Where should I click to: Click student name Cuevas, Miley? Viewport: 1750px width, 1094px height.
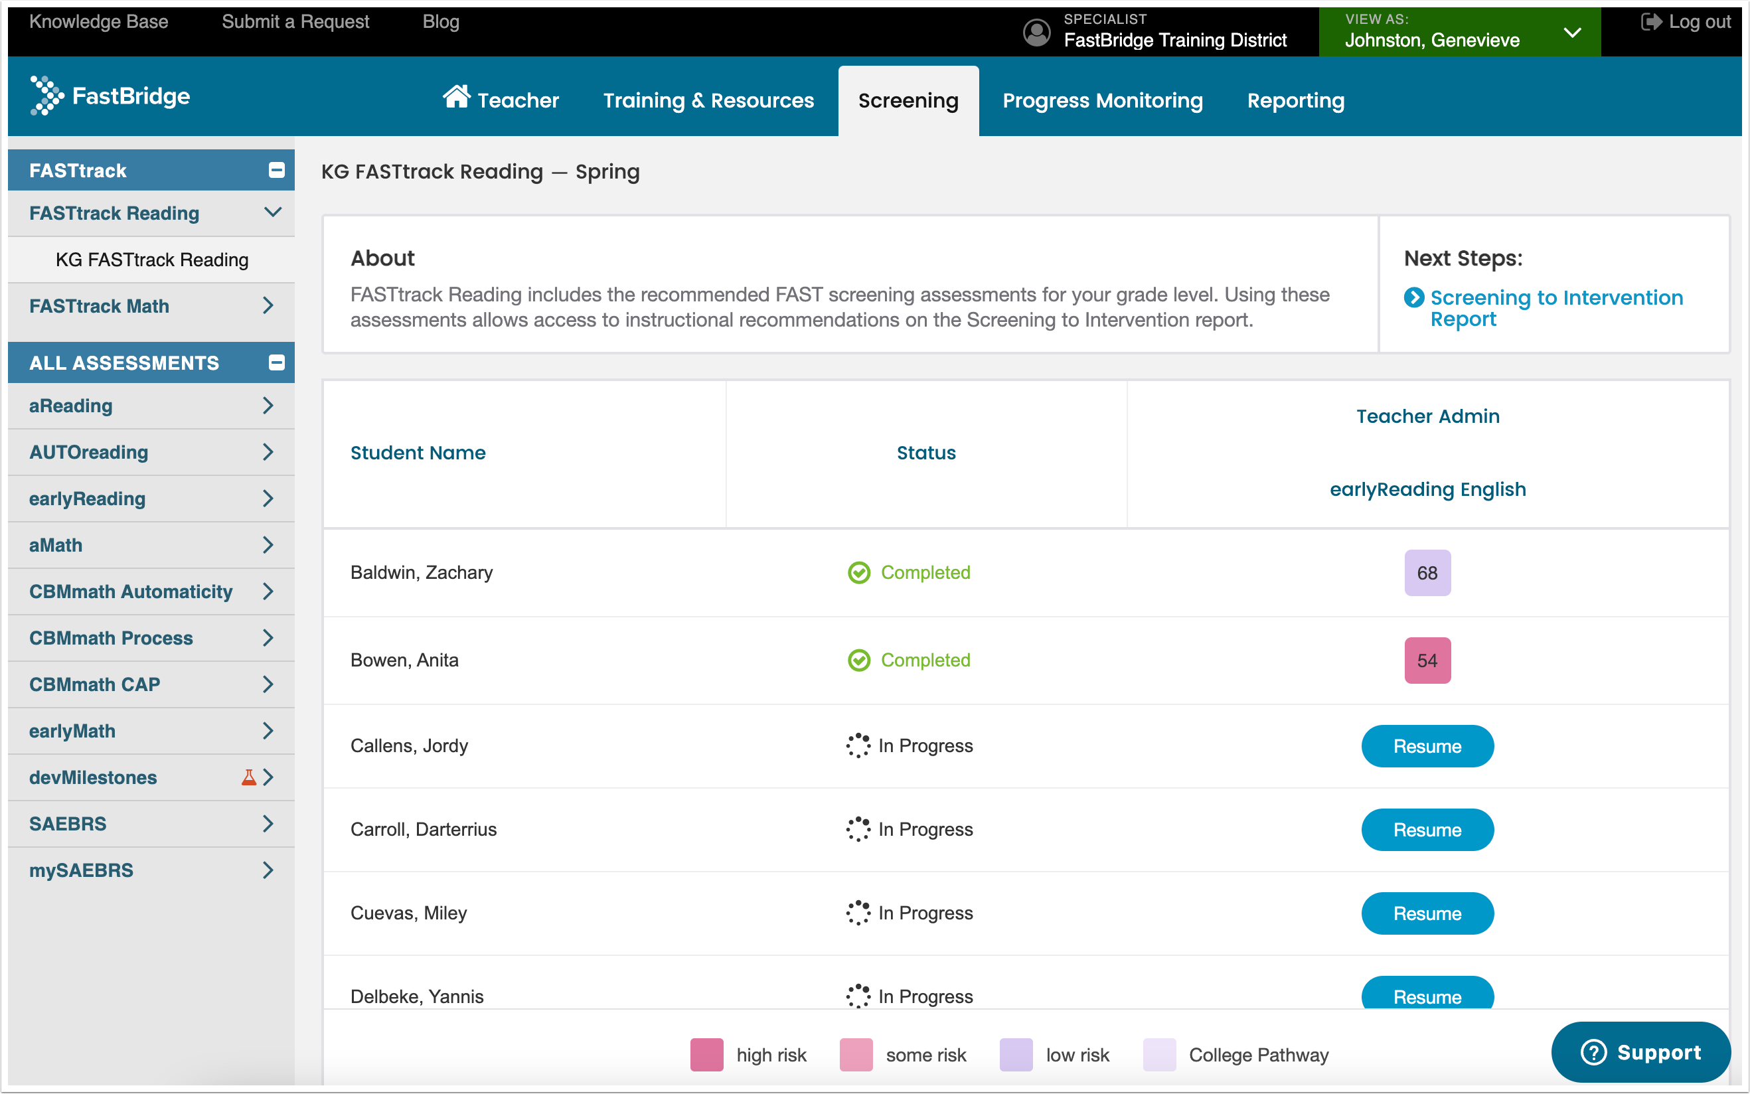(x=408, y=912)
